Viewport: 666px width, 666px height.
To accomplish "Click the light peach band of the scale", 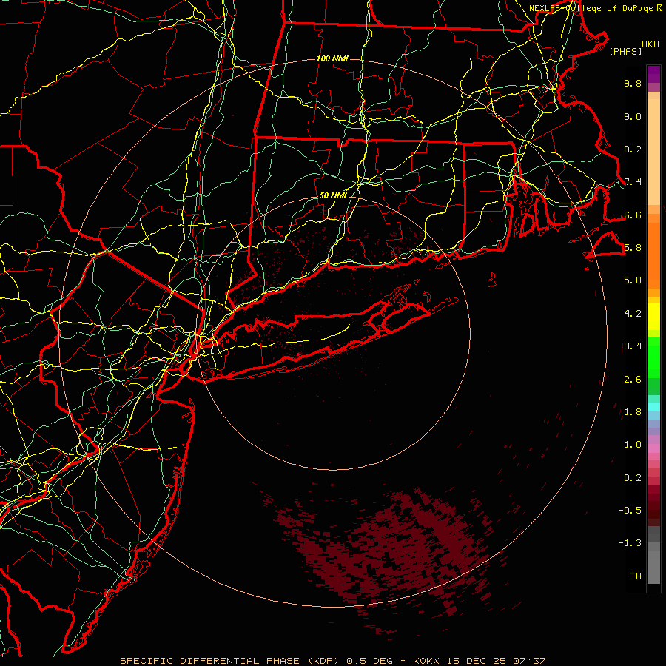I will click(x=653, y=152).
